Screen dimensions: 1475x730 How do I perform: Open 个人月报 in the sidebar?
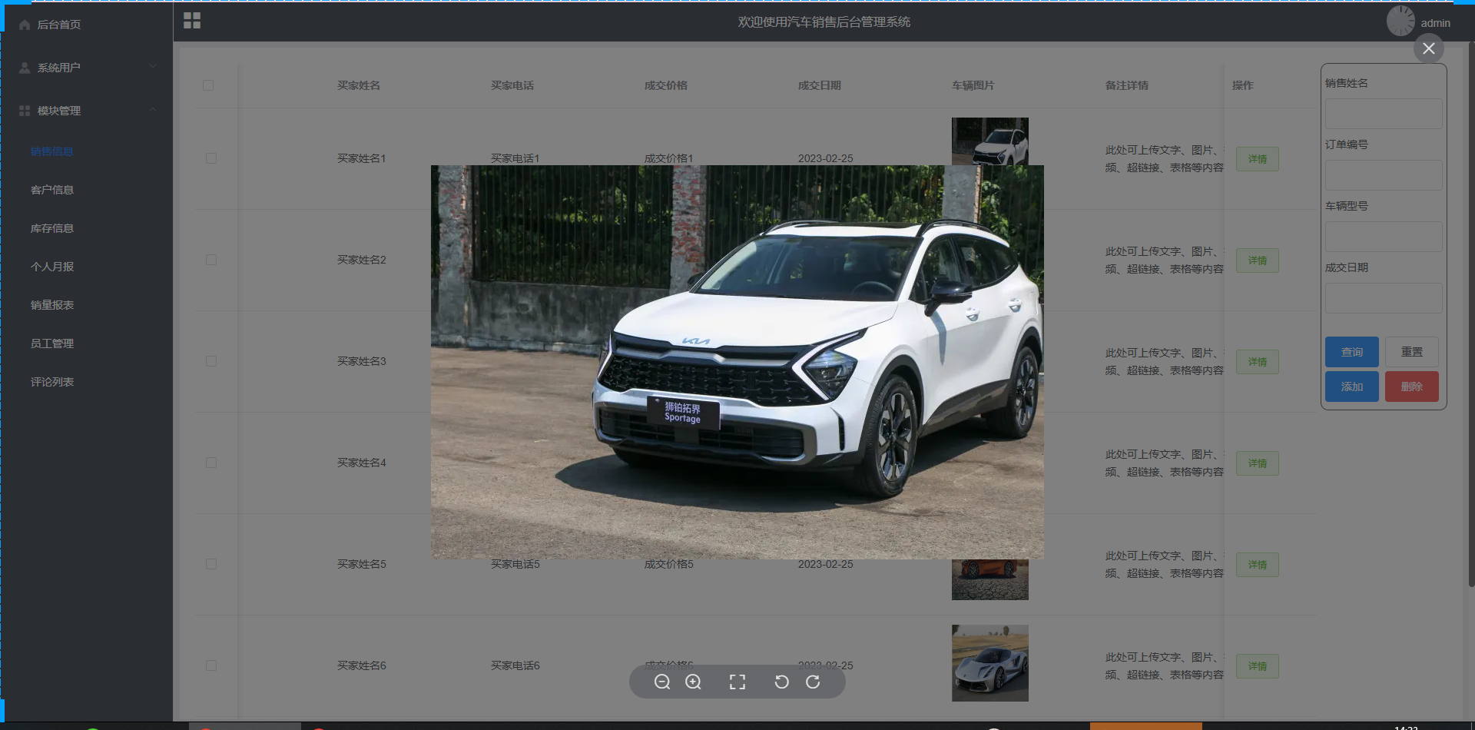click(52, 267)
